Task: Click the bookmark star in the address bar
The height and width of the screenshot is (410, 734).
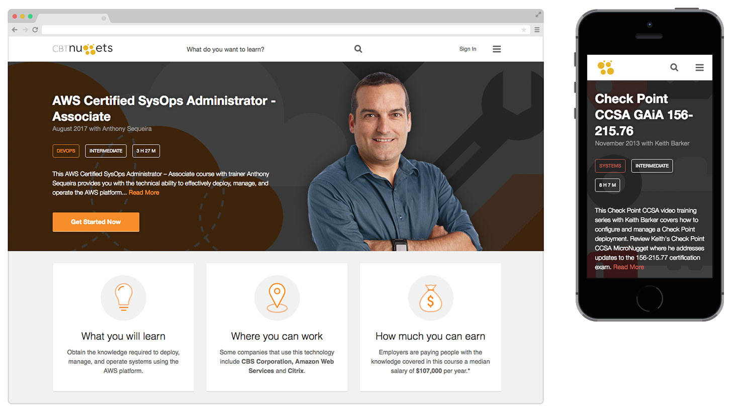Action: pos(524,30)
